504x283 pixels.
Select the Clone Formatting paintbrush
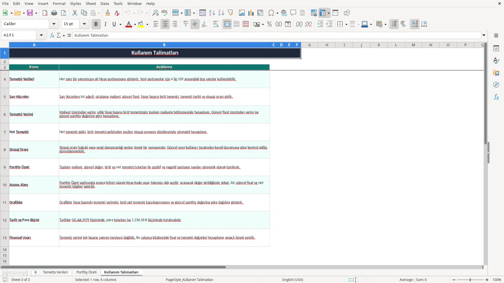(x=108, y=13)
